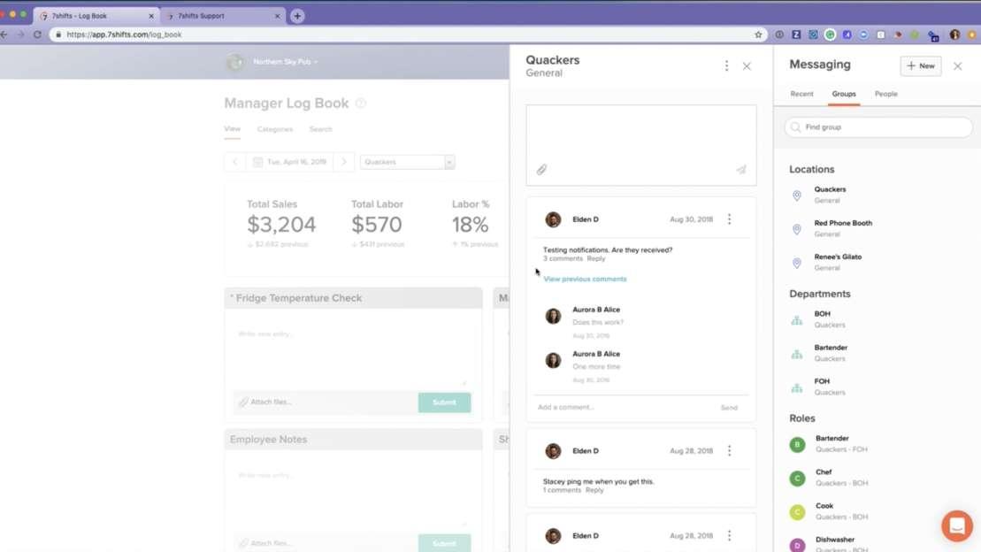The width and height of the screenshot is (981, 552).
Task: Switch to the People messaging tab
Action: (x=885, y=94)
